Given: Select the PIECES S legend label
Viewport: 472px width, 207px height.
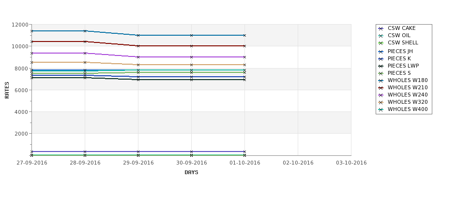Looking at the screenshot, I should (x=399, y=73).
